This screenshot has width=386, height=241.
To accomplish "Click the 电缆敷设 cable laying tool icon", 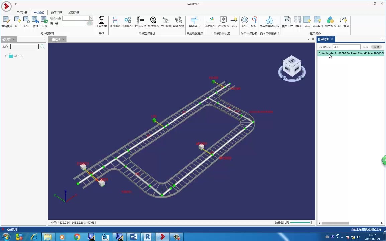I will [179, 22].
